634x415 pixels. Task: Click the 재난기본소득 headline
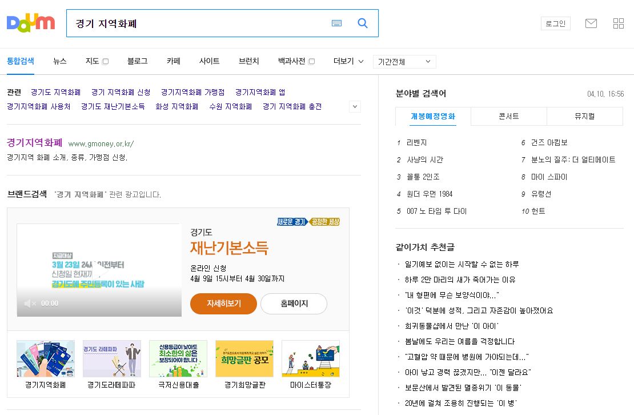229,248
